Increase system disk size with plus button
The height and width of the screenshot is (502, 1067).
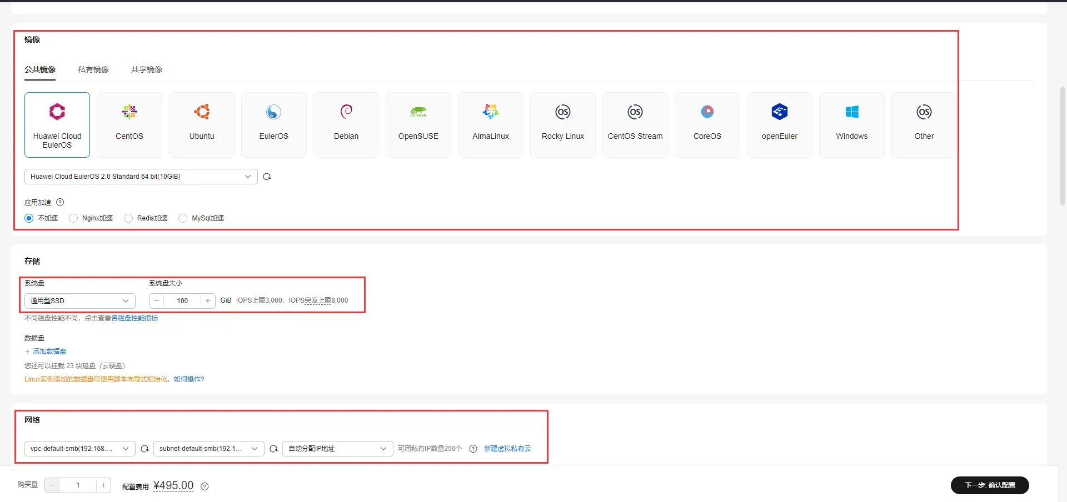(208, 301)
